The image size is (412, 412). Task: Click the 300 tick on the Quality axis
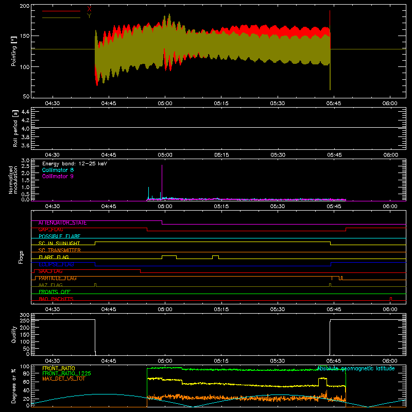pyautogui.click(x=25, y=315)
